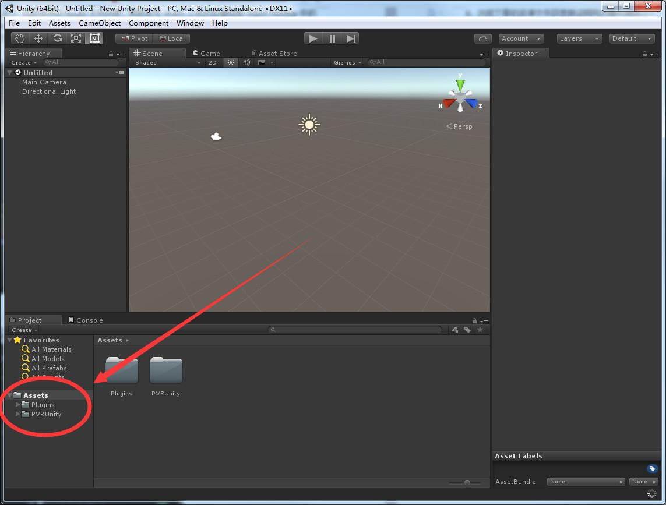Open the Shaded draw mode dropdown
This screenshot has height=505, width=666.
pyautogui.click(x=167, y=62)
